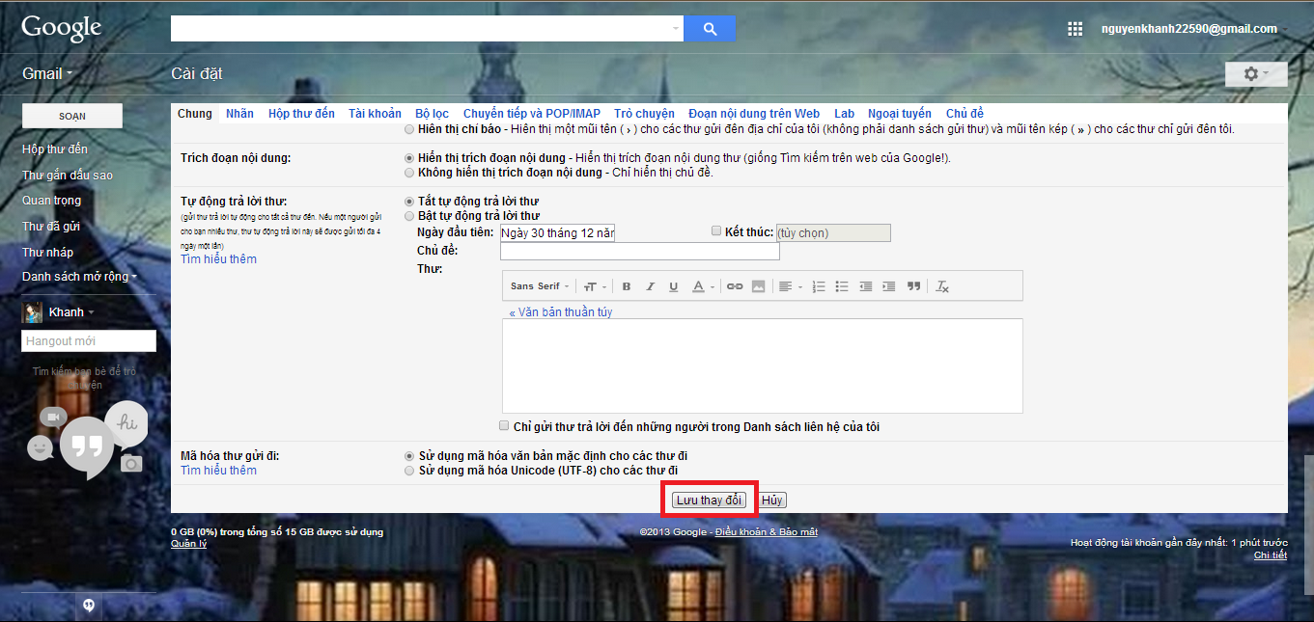Click the 'Chi tiết' account activity link
Screen dimensions: 1314x622
1271,555
